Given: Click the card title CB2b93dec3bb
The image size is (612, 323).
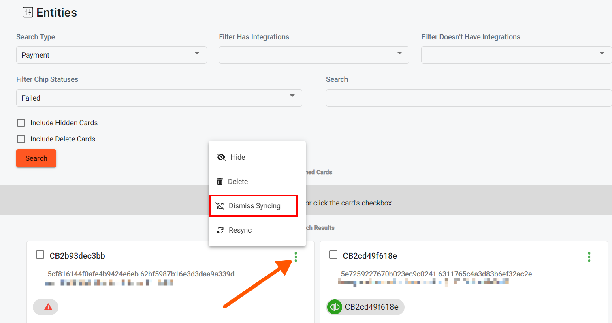Looking at the screenshot, I should [77, 256].
